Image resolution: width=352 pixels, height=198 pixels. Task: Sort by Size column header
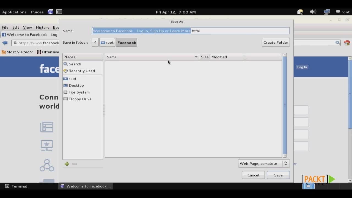click(205, 57)
